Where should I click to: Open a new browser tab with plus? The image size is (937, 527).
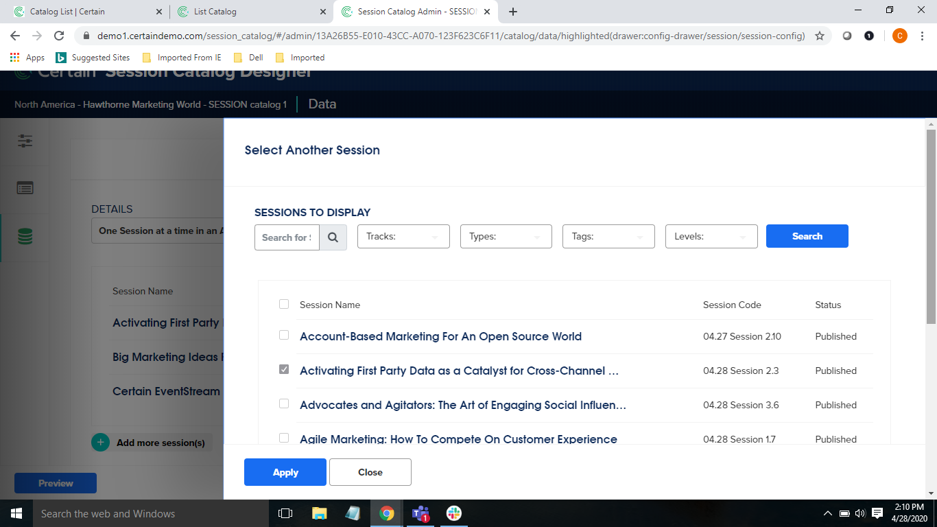click(513, 12)
